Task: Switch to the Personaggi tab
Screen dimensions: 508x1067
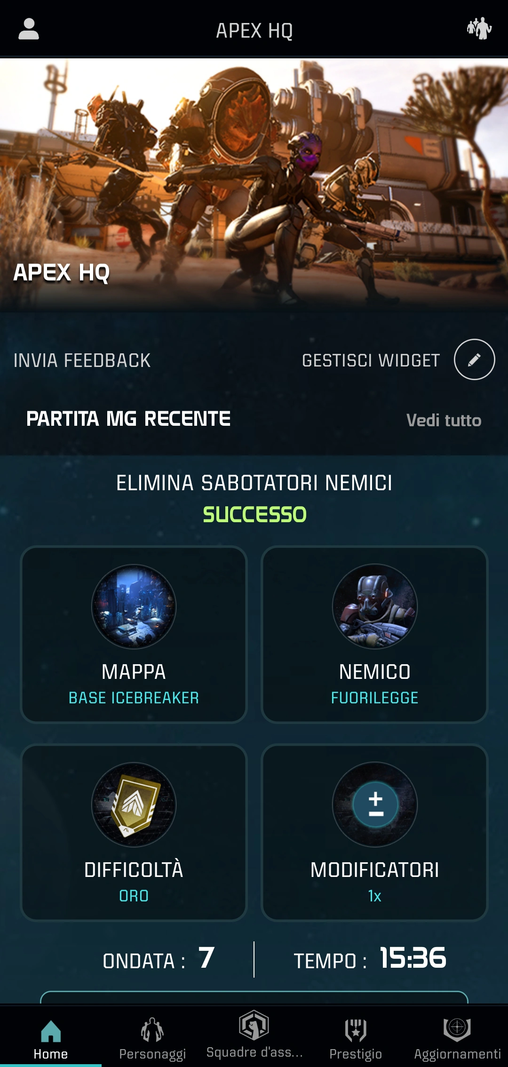Action: [x=152, y=1039]
